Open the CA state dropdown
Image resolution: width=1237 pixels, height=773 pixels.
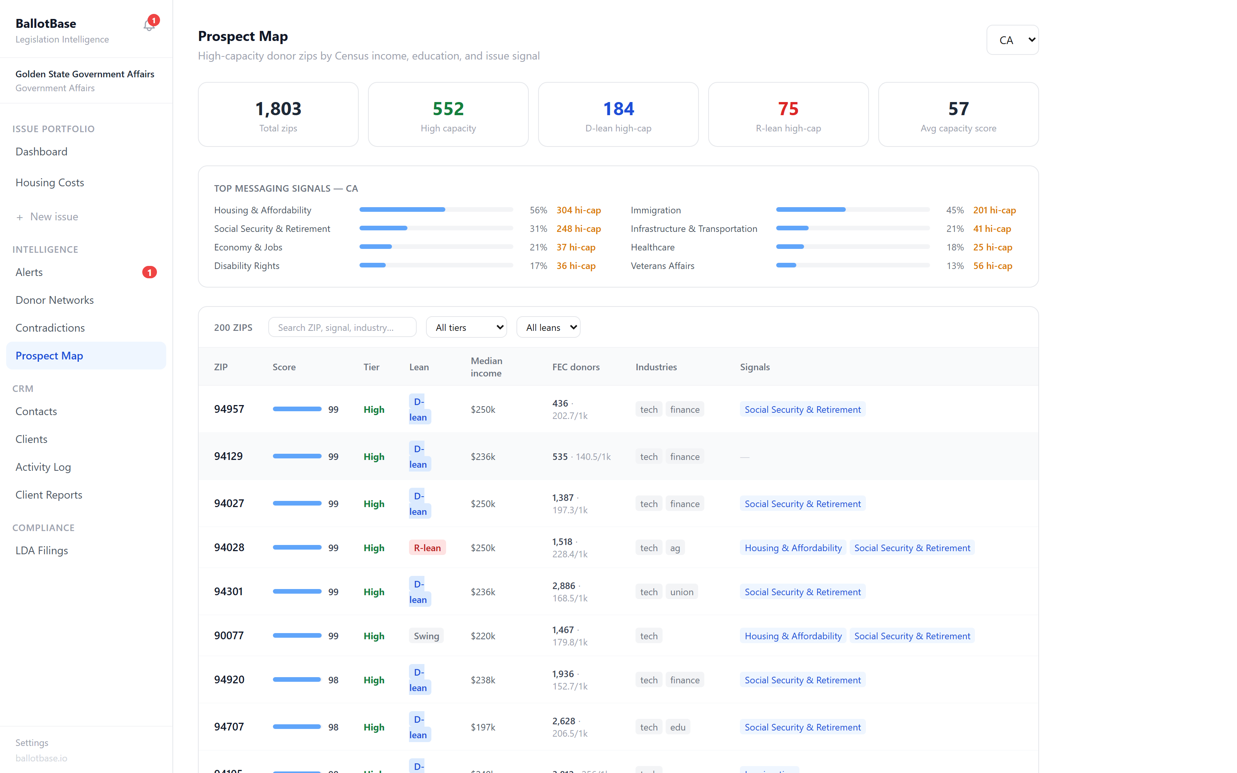click(x=1012, y=40)
